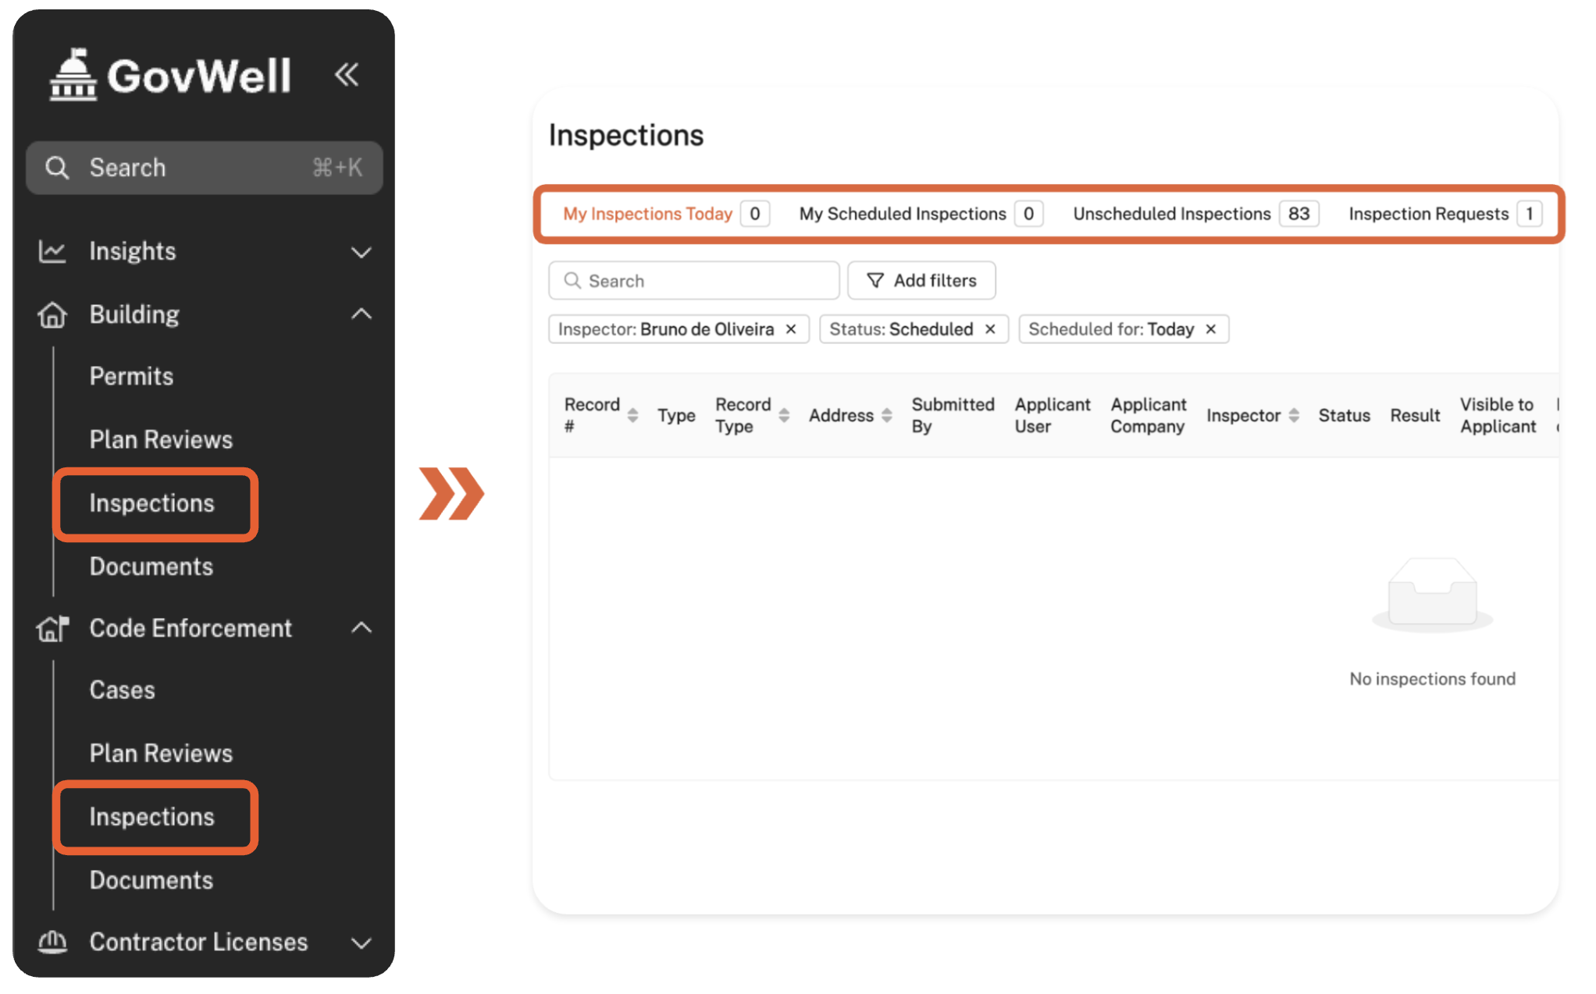Click the Code Enforcement house-flag icon
This screenshot has height=994, width=1596.
click(52, 628)
